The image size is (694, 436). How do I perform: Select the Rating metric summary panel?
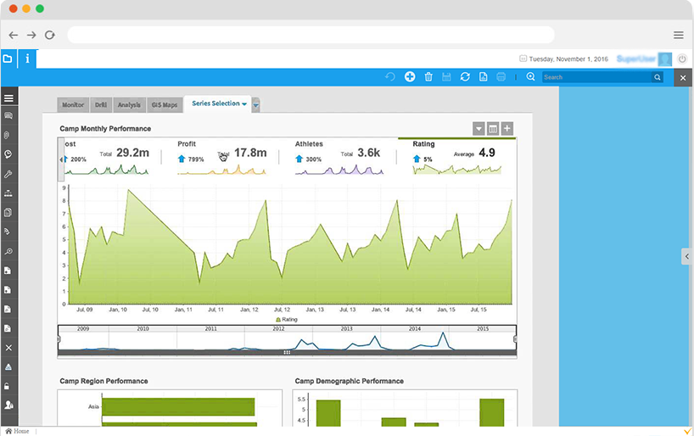click(456, 157)
